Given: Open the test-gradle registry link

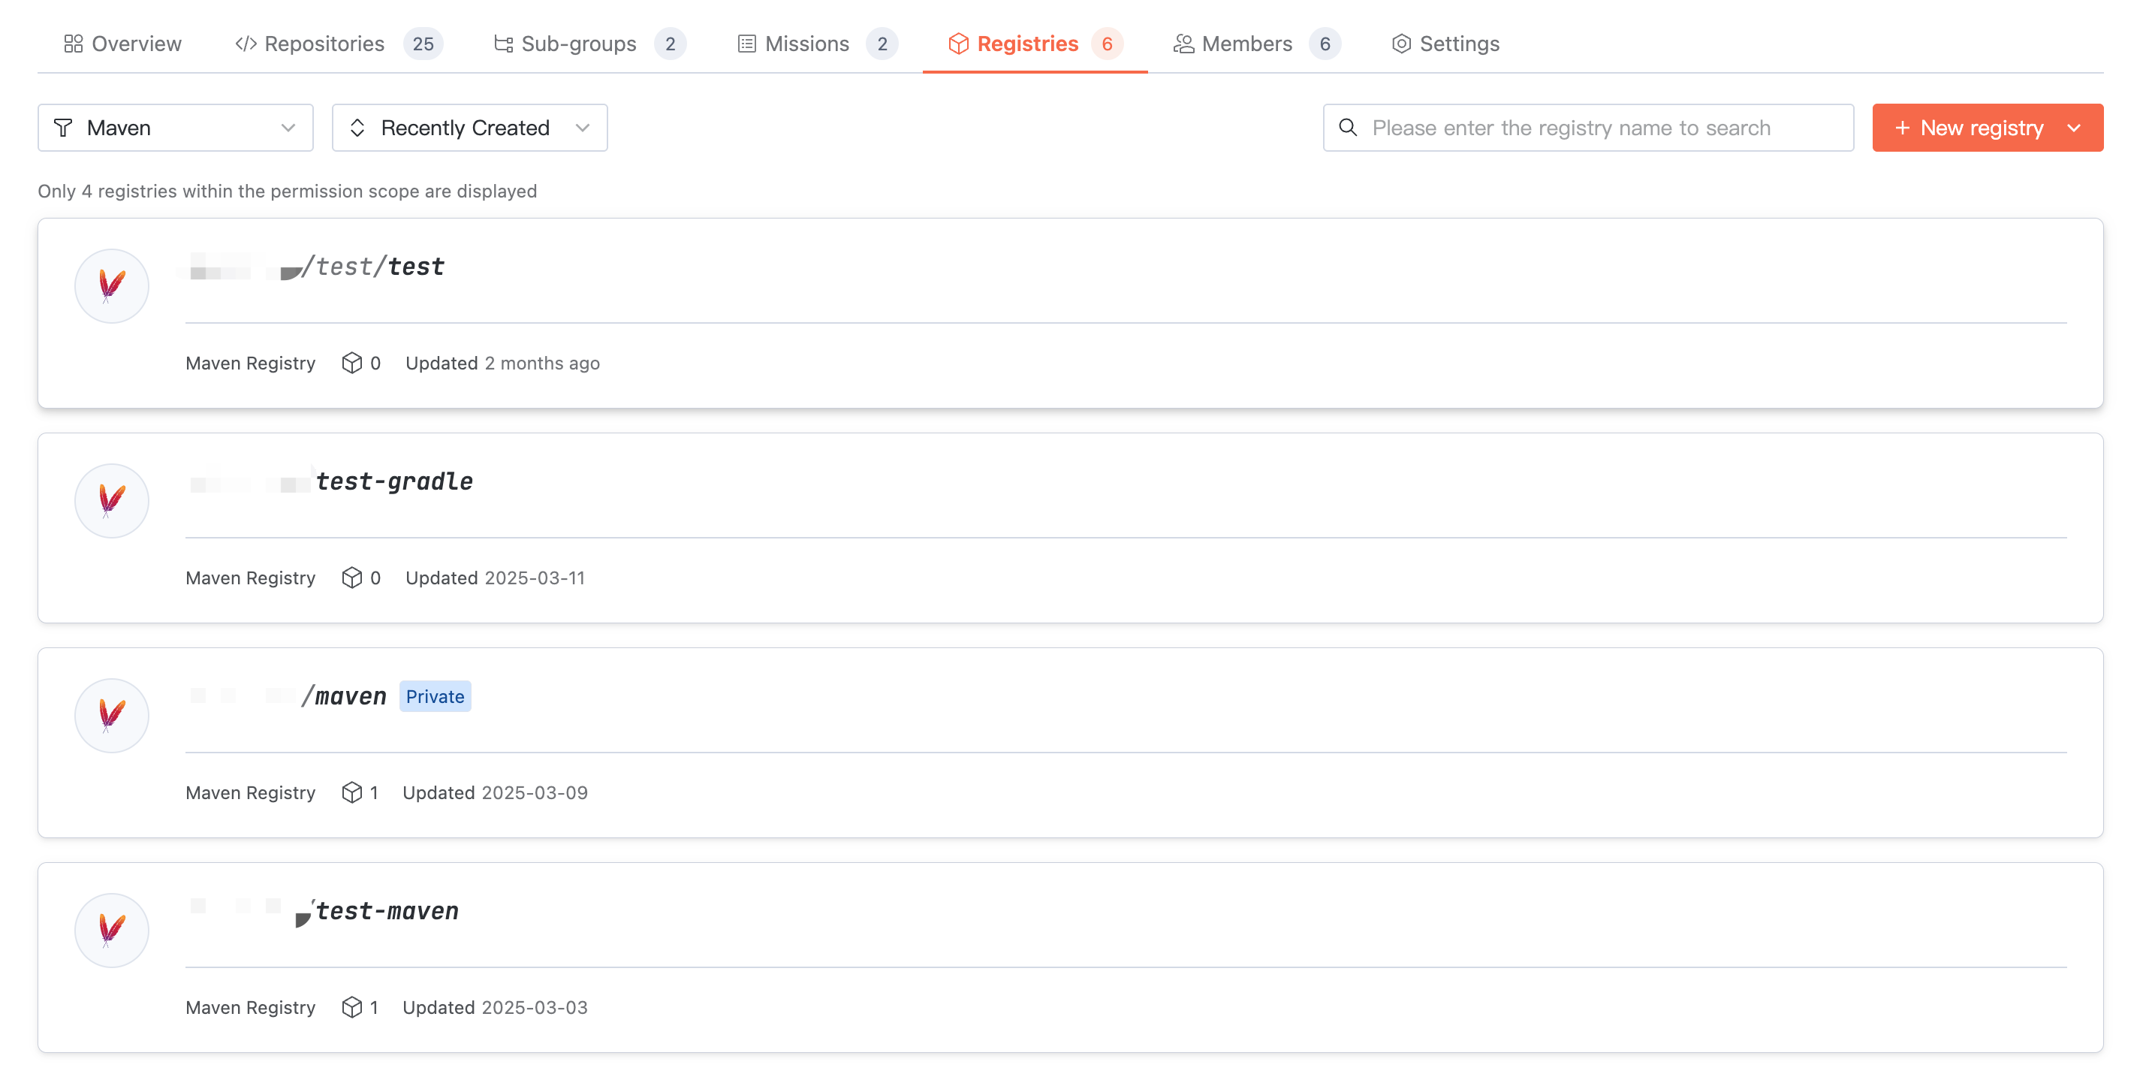Looking at the screenshot, I should (x=393, y=481).
